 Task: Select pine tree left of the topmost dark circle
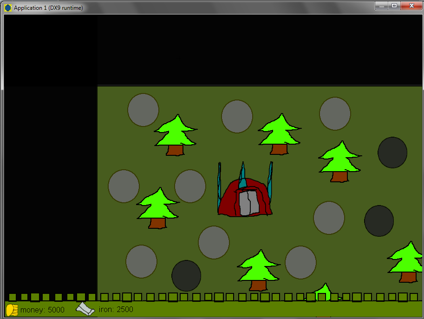340,161
